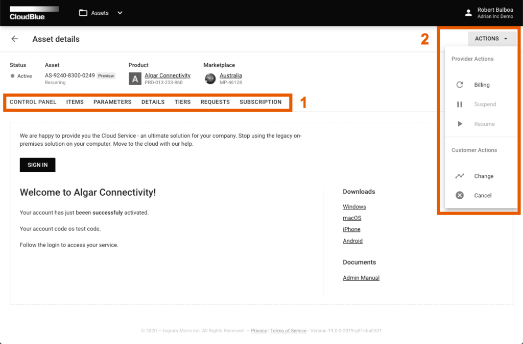This screenshot has height=344, width=523.
Task: Click the Active status indicator dot
Action: [12, 76]
